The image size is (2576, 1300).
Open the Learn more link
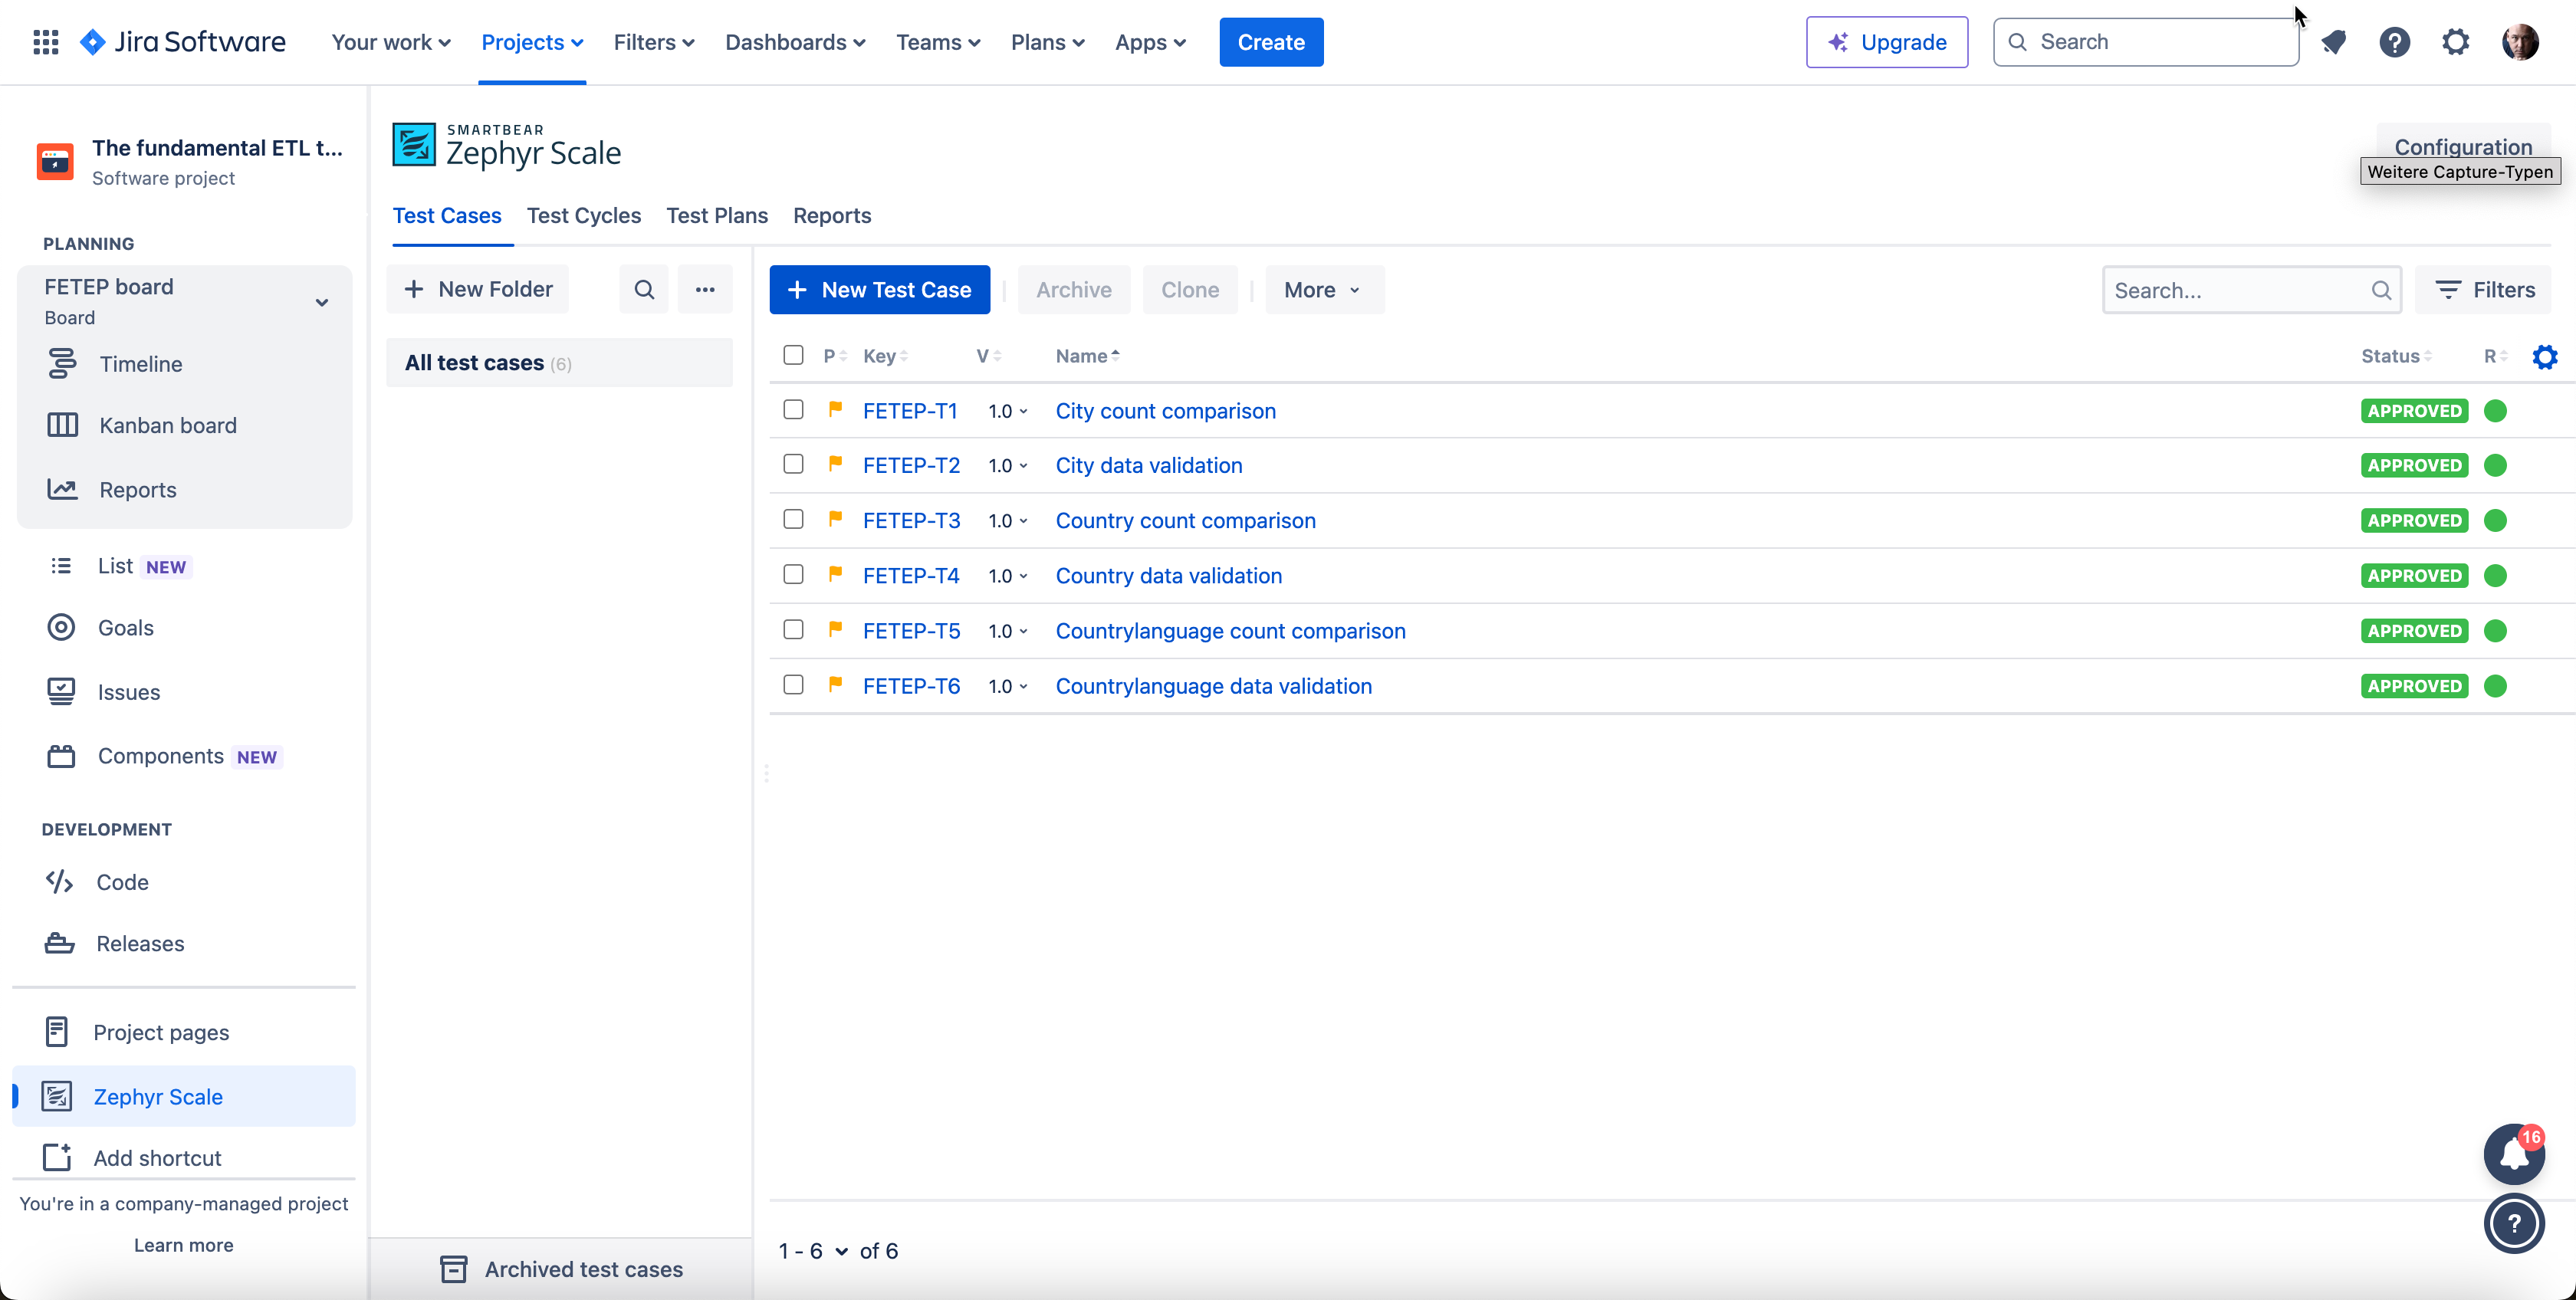184,1245
